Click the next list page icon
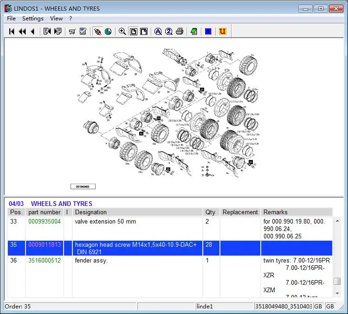Viewport: 348px width, 314px height. [x=58, y=31]
